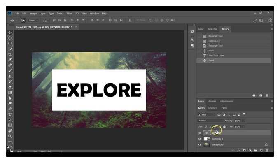Hide the Background layer eye
The width and height of the screenshot is (280, 163).
tap(200, 145)
